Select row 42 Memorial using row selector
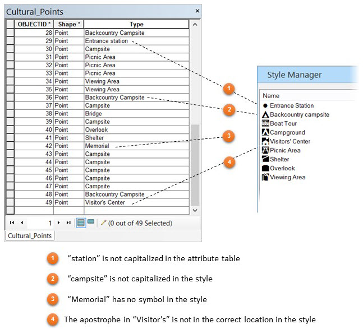The image size is (363, 329). 10,146
